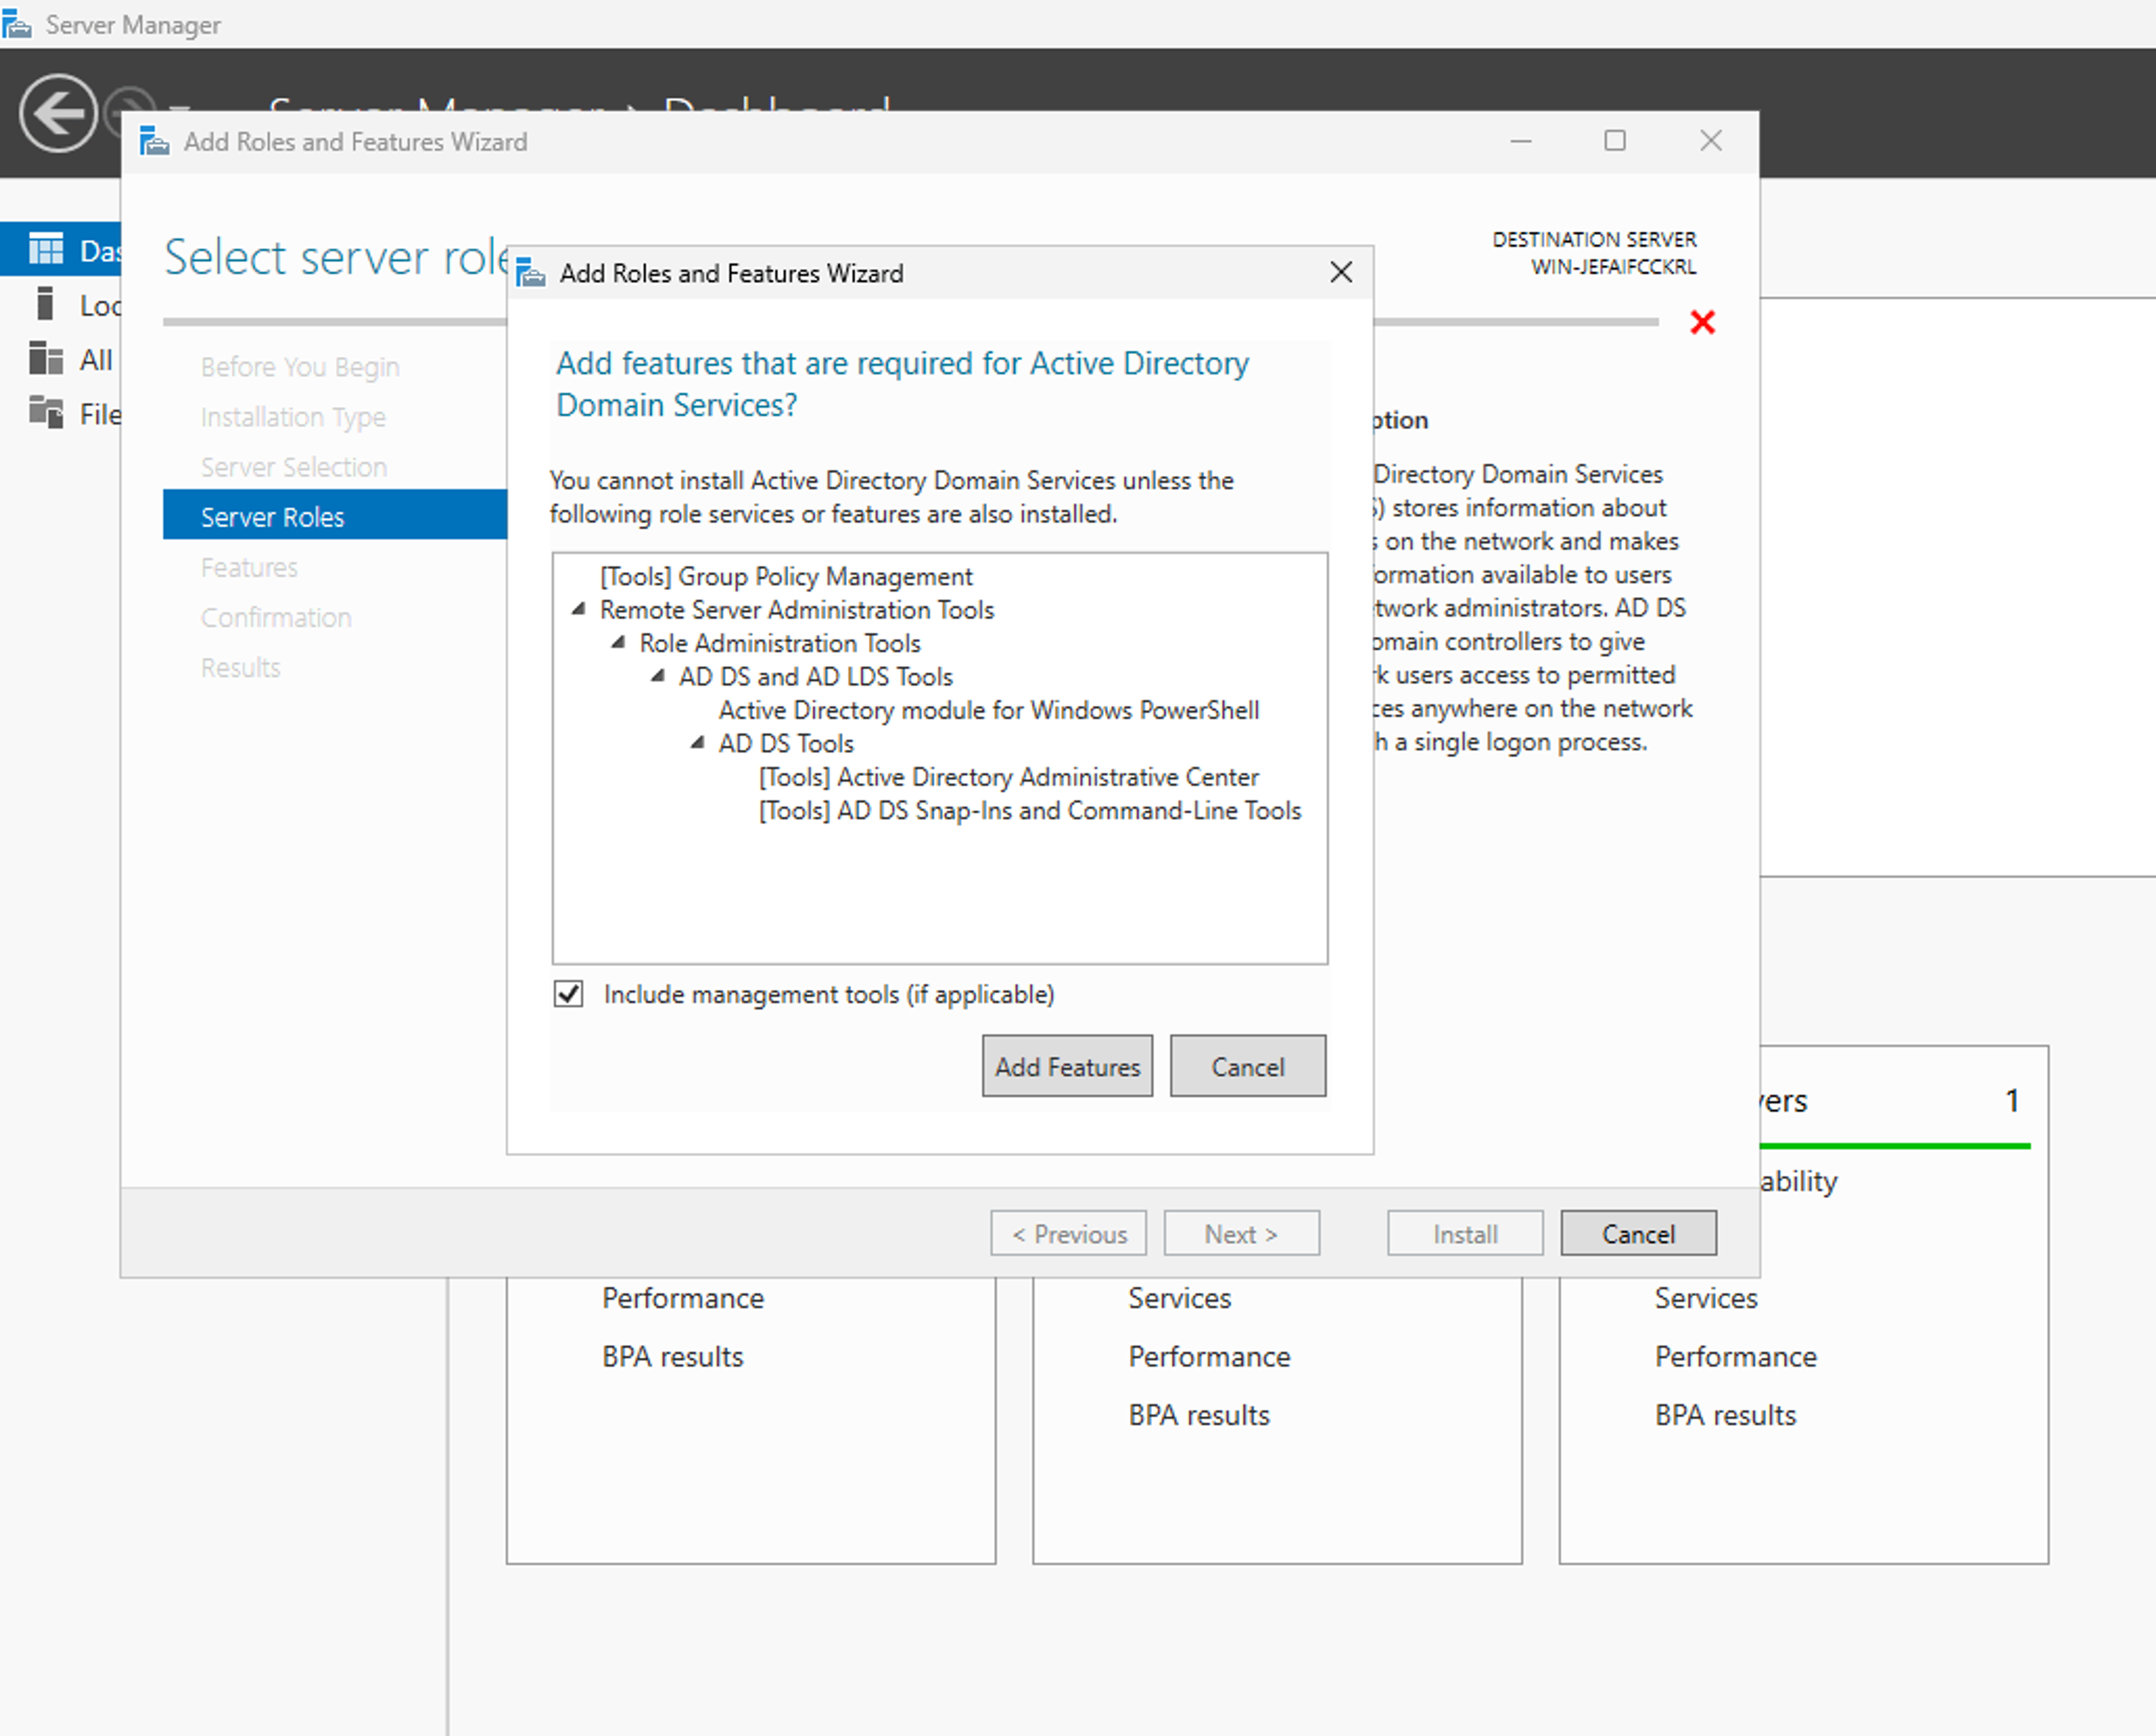
Task: Select File services icon in sidebar
Action: [46, 412]
